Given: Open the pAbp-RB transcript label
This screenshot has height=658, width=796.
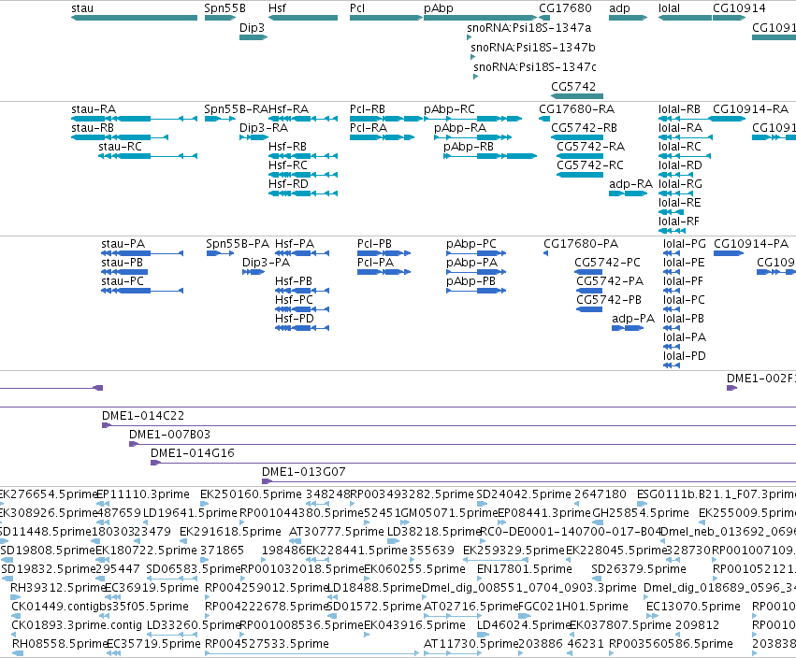Looking at the screenshot, I should pos(469,147).
